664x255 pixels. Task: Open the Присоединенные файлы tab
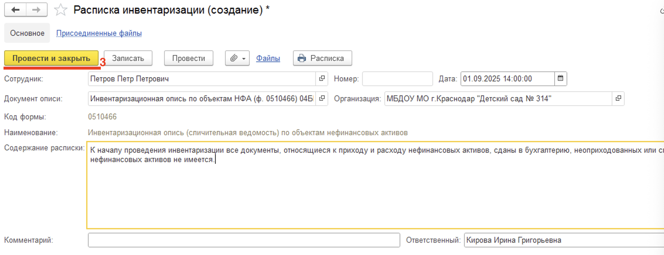99,33
